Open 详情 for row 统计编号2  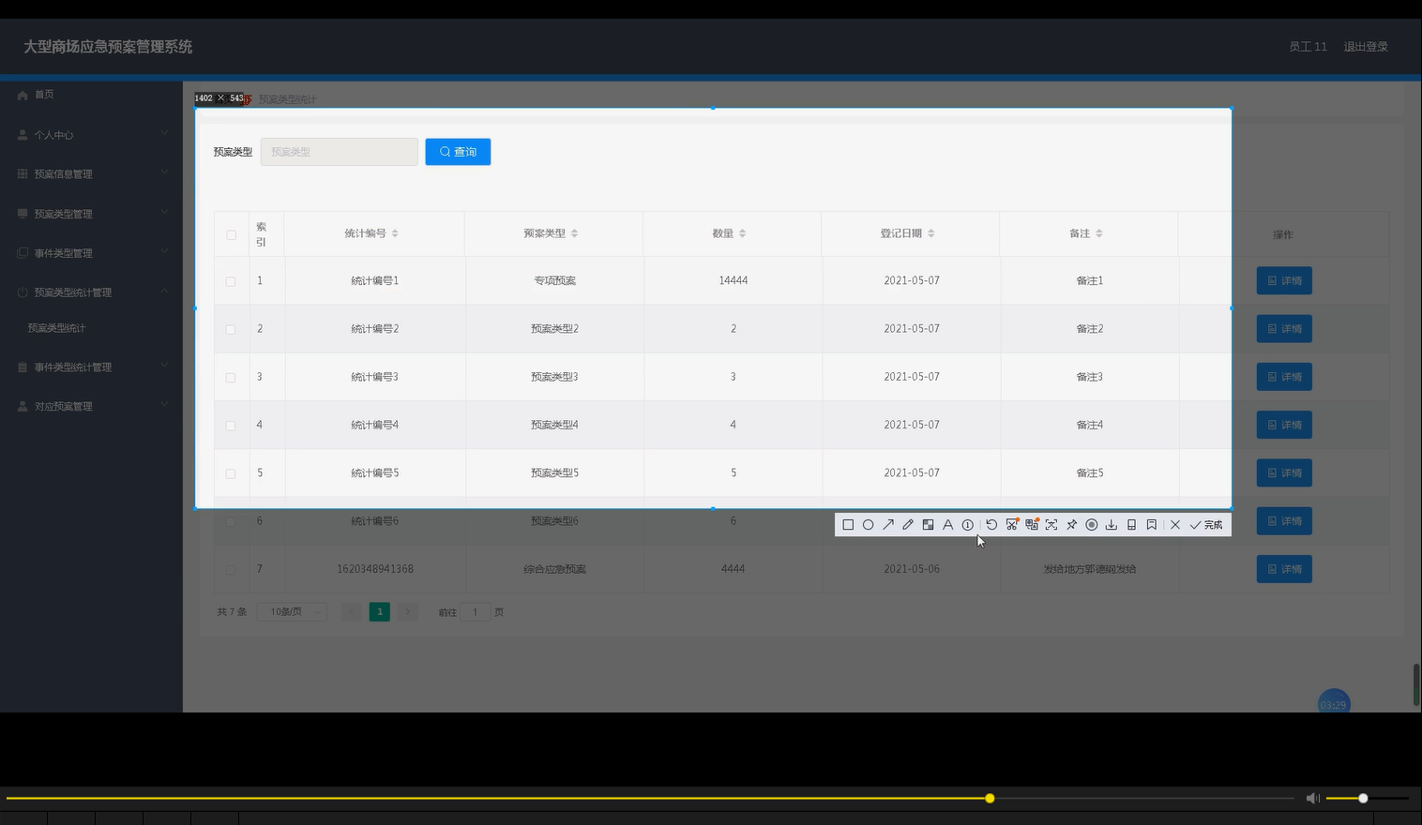[x=1284, y=329]
